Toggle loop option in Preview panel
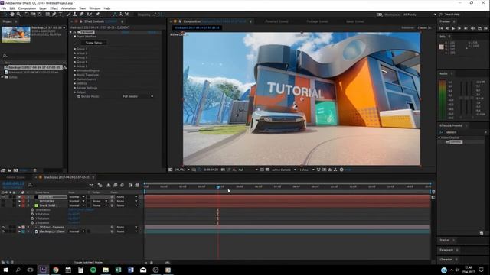The image size is (490, 275). [x=480, y=28]
